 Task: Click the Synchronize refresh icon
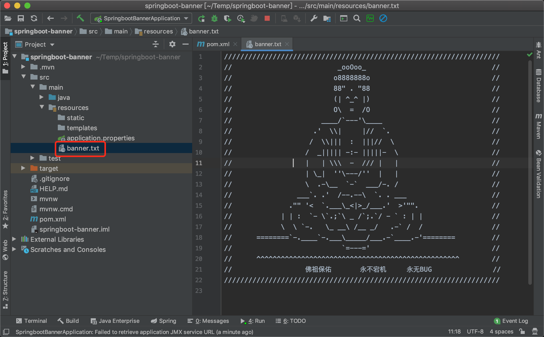pyautogui.click(x=34, y=18)
